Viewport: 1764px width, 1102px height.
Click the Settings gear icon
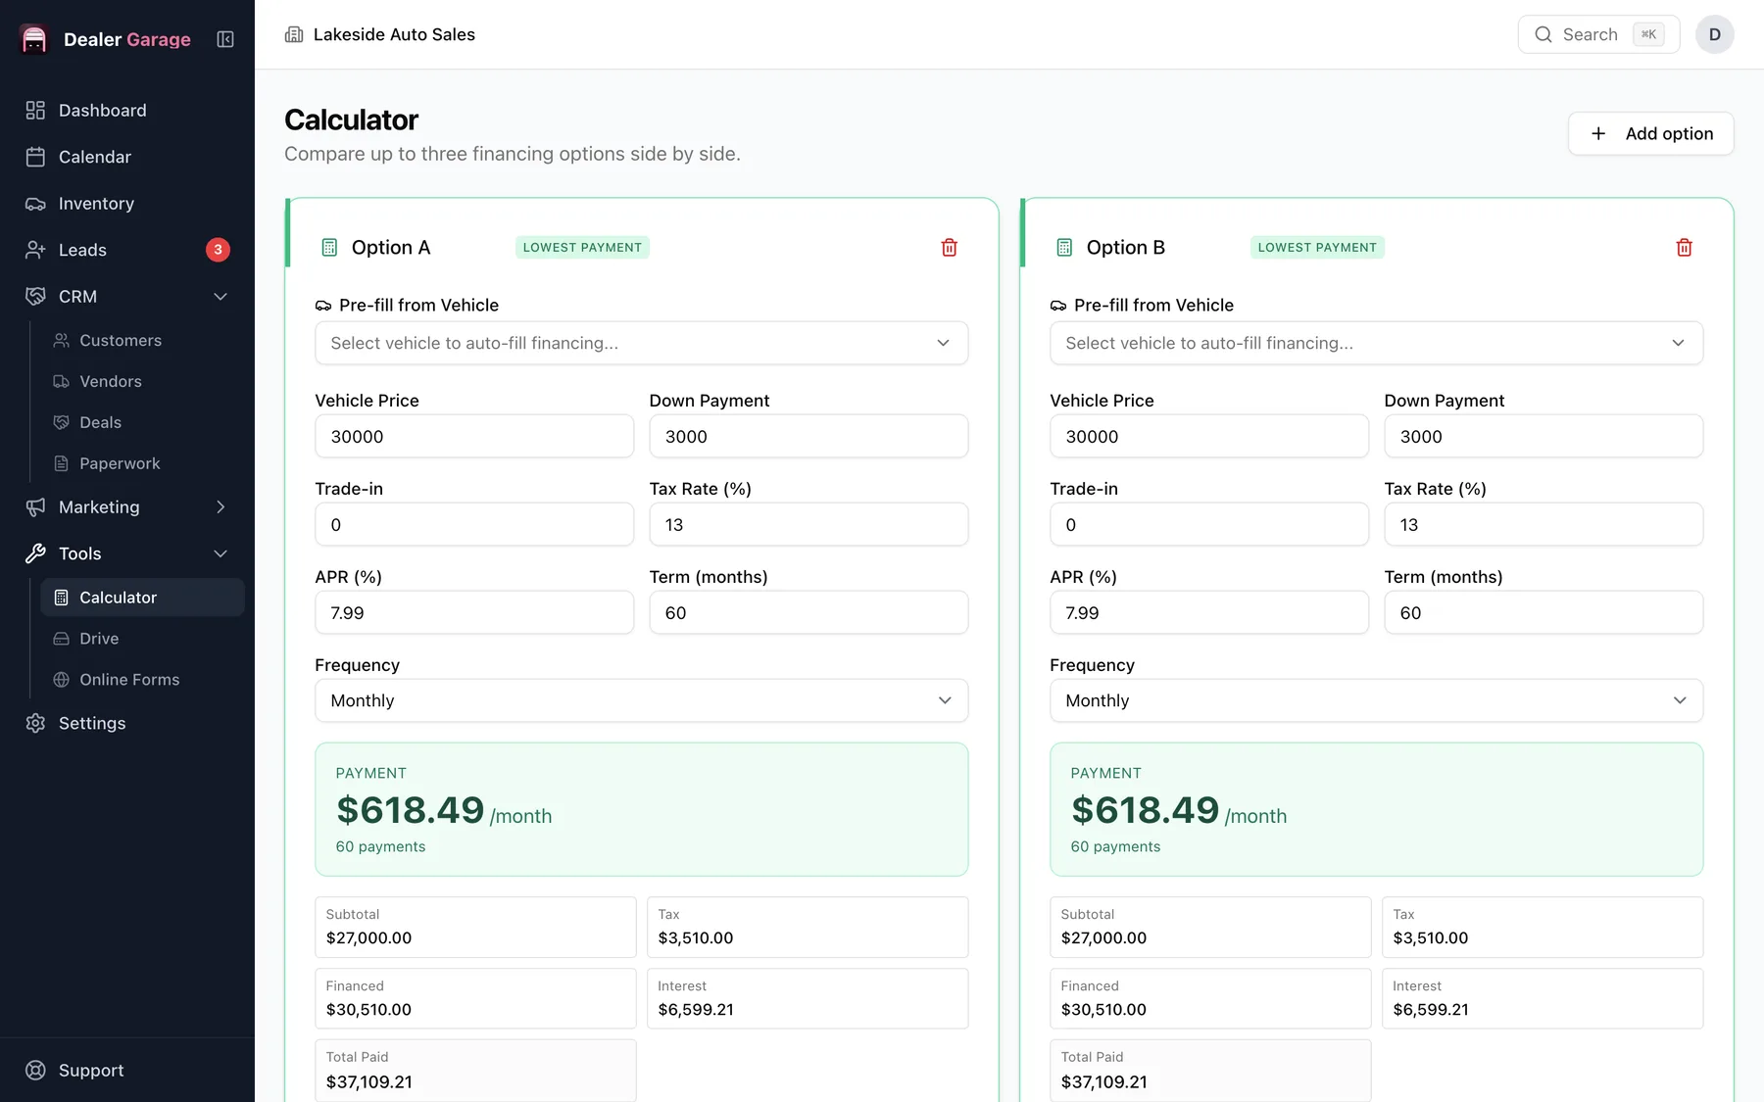35,723
